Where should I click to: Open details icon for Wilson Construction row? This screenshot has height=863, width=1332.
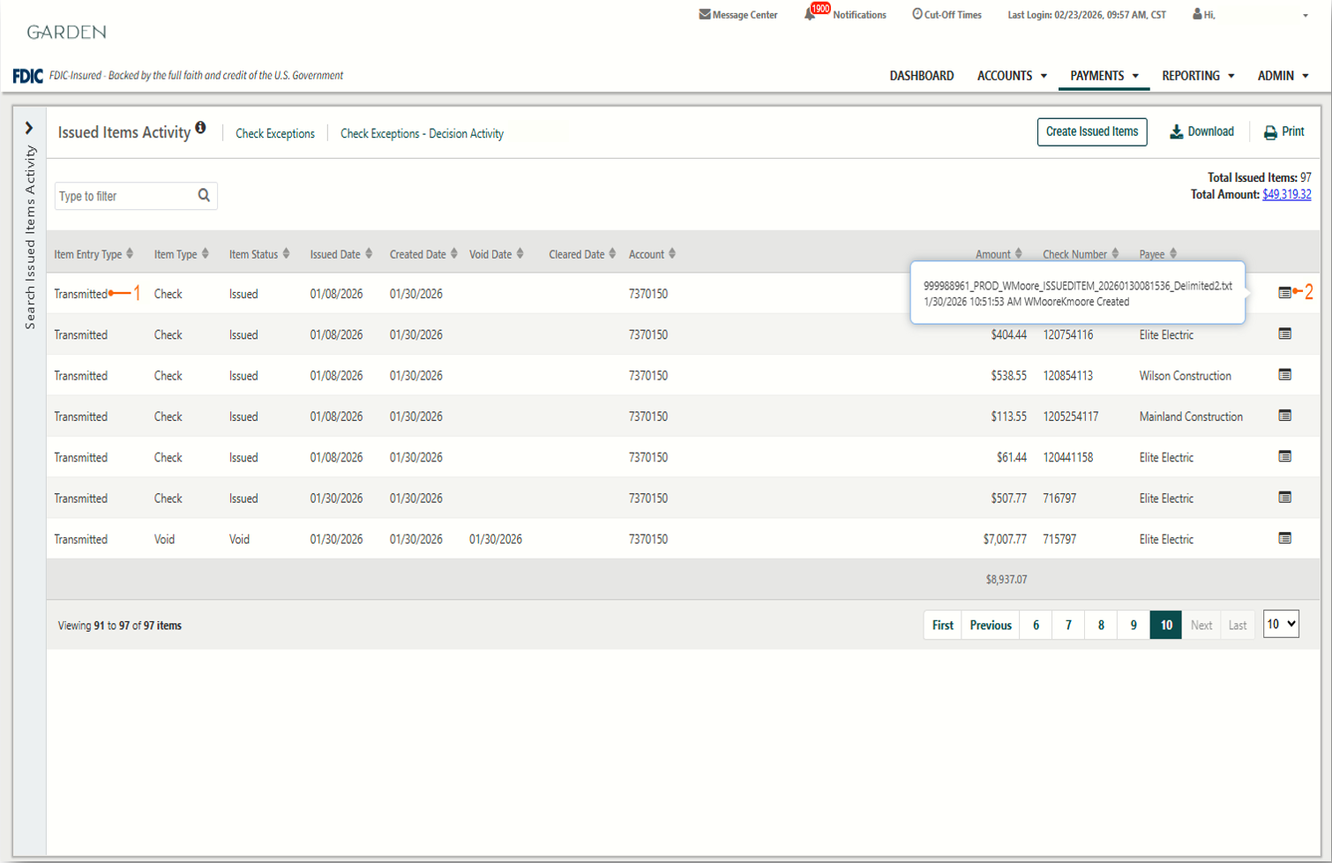click(1284, 375)
